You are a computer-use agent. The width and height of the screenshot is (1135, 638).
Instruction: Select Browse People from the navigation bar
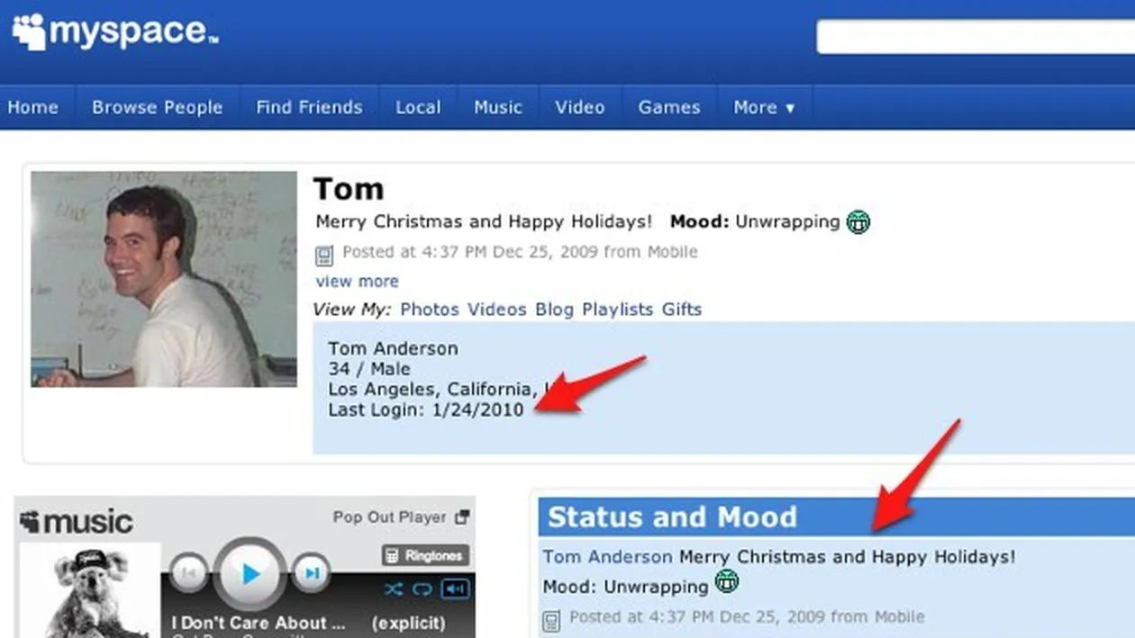(157, 107)
